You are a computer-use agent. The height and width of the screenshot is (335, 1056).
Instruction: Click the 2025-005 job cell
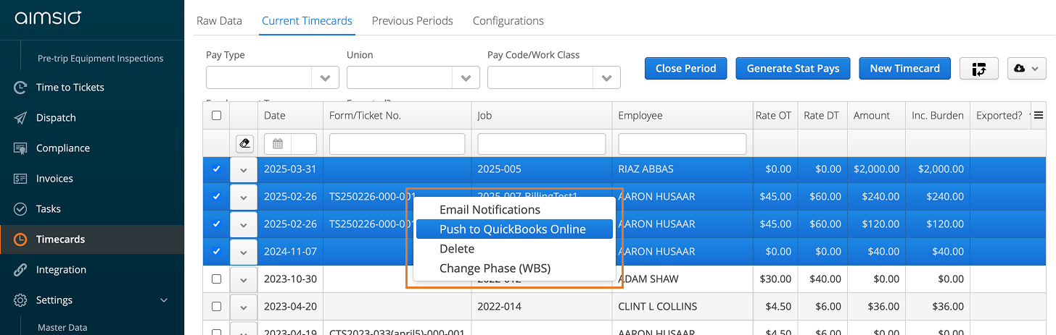click(542, 169)
